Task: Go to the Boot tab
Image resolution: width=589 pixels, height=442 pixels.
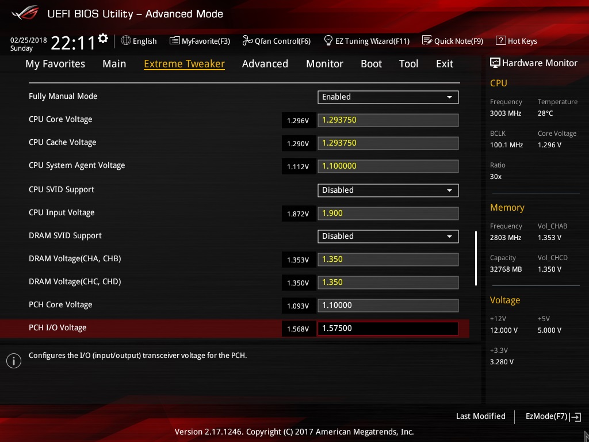Action: 371,64
